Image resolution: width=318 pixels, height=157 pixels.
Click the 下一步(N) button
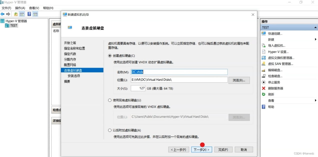pos(202,150)
